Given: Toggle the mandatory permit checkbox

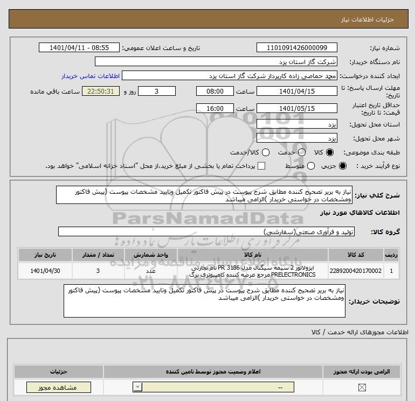Looking at the screenshot, I should point(362,388).
